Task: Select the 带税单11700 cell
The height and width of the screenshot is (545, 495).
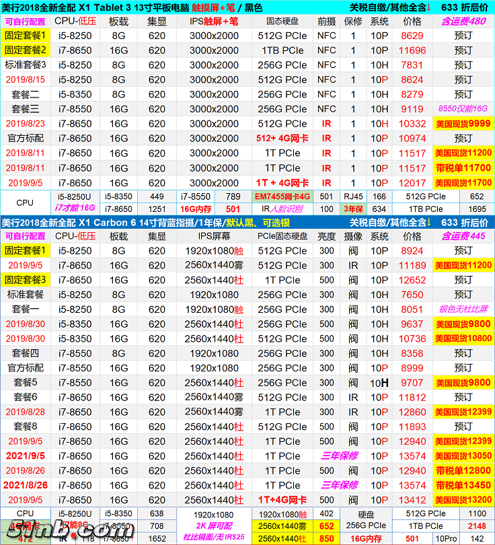Action: 463,168
